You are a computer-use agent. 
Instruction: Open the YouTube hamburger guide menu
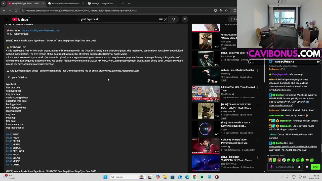point(6,19)
